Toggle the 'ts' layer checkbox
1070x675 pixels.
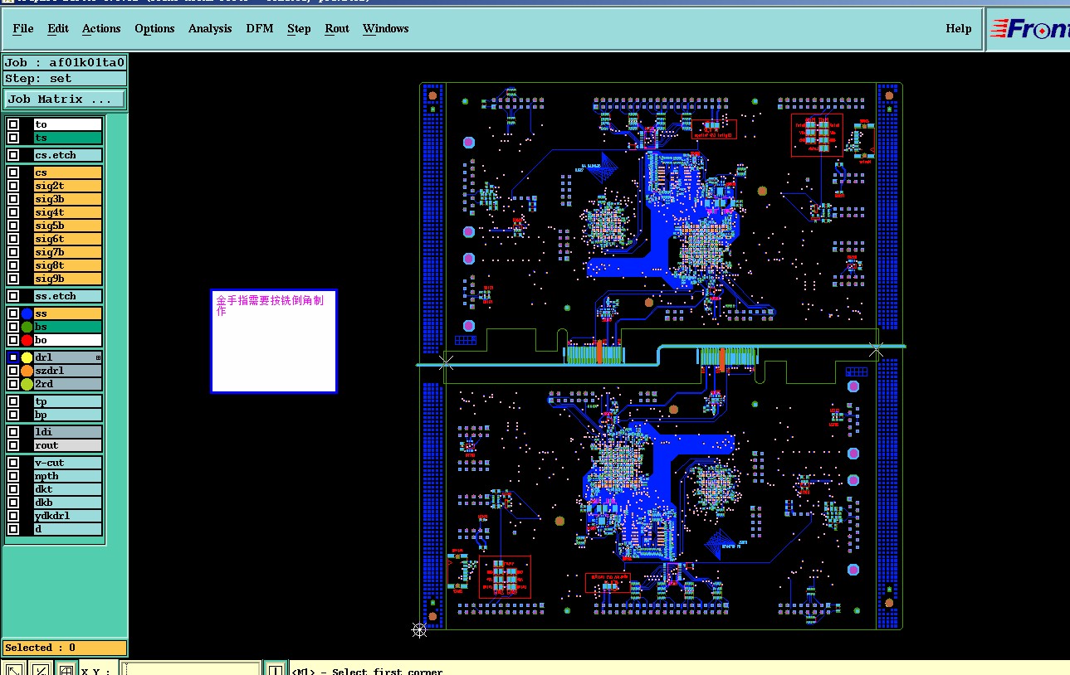tap(13, 138)
